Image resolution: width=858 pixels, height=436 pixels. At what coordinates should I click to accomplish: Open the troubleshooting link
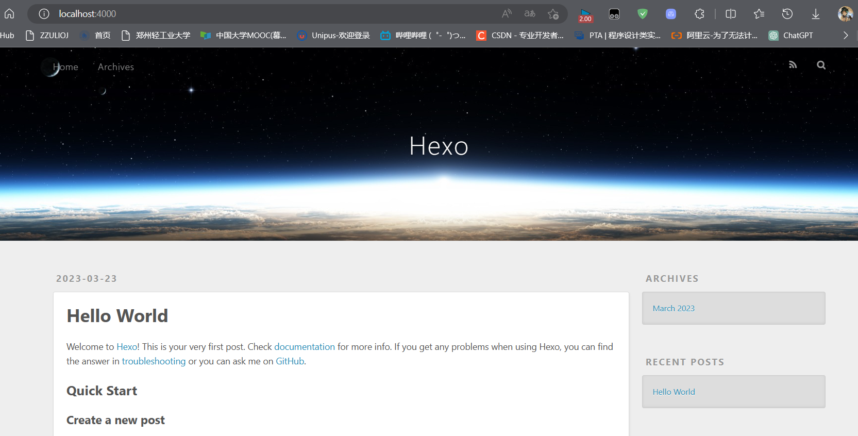[154, 361]
